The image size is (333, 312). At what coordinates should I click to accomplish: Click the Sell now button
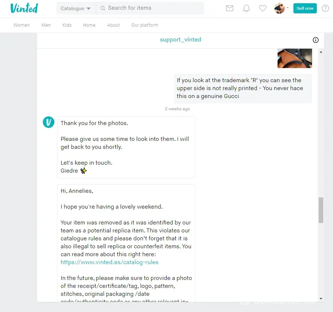(x=305, y=8)
